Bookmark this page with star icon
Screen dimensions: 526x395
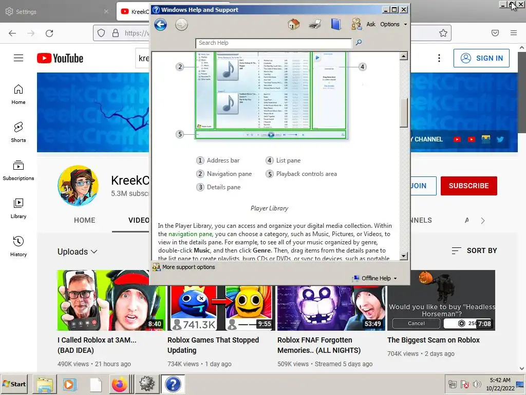coord(443,33)
